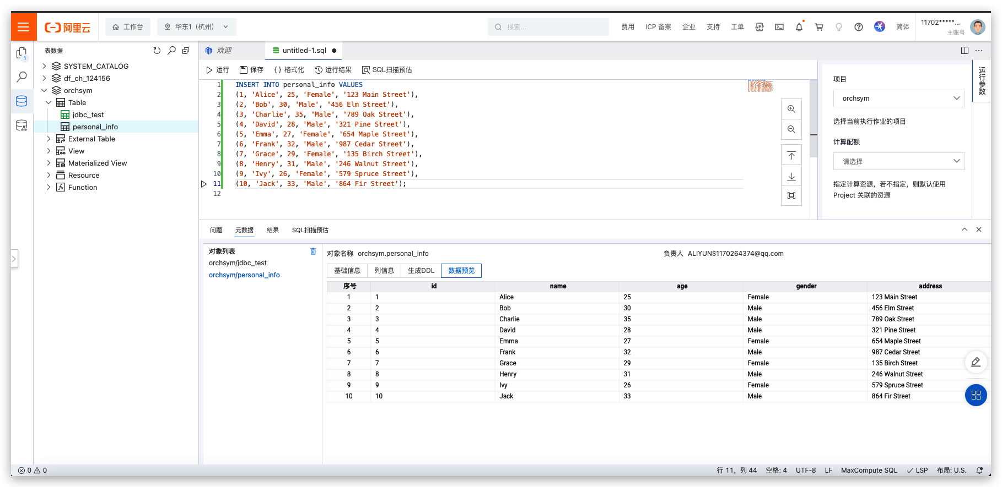Click the search icon in table data header
The height and width of the screenshot is (487, 1002).
(171, 51)
